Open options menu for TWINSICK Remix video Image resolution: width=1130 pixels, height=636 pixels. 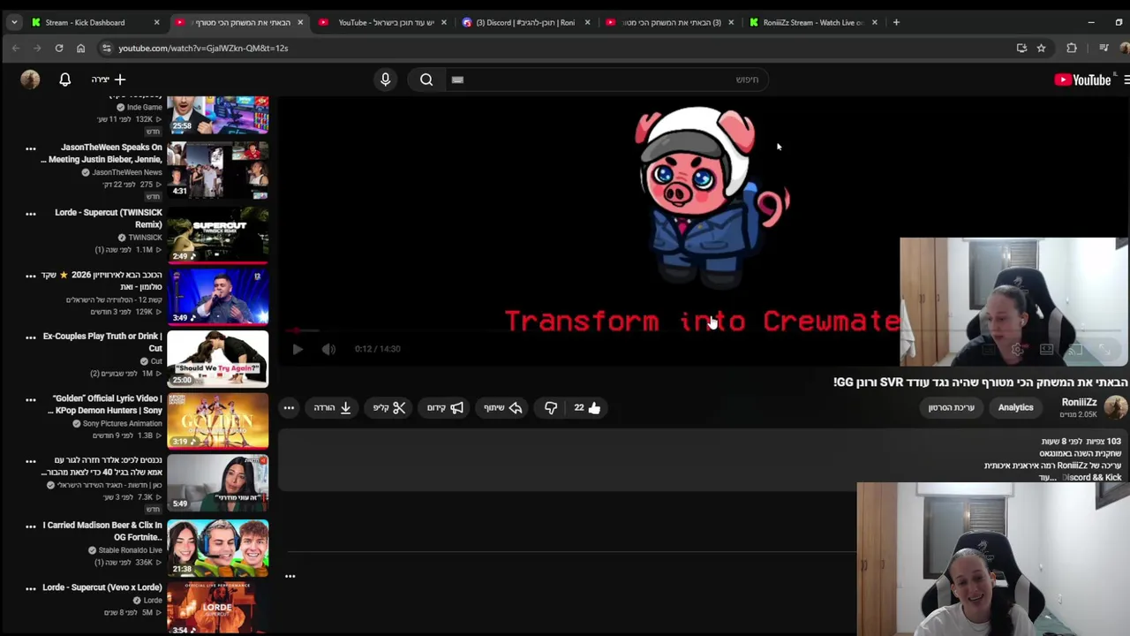pyautogui.click(x=30, y=213)
